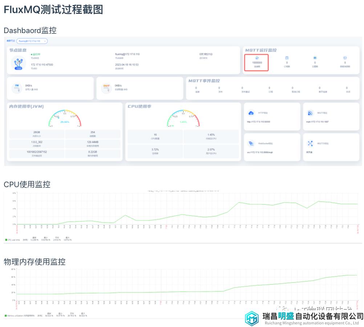364x327 pixels.
Task: Click the 2.07% user CPU cell
Action: 211,151
